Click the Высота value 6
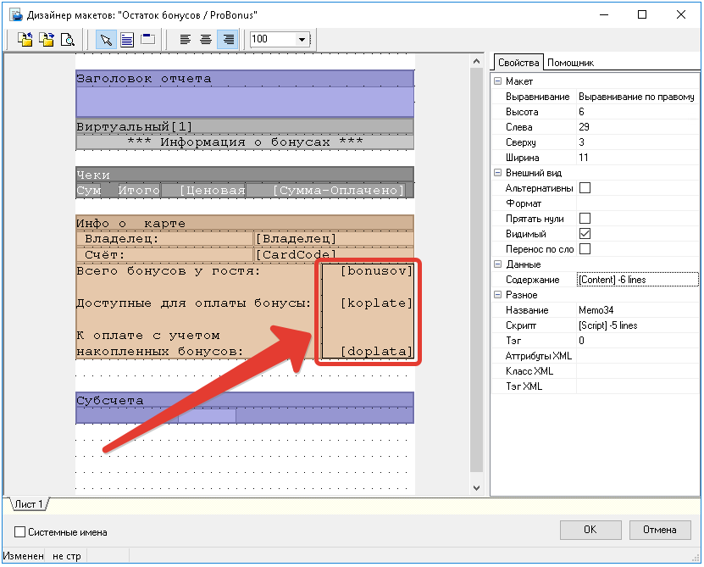This screenshot has height=567, width=704. coord(638,112)
